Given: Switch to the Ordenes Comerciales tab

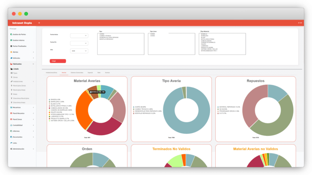Looking at the screenshot, I should click(77, 72).
